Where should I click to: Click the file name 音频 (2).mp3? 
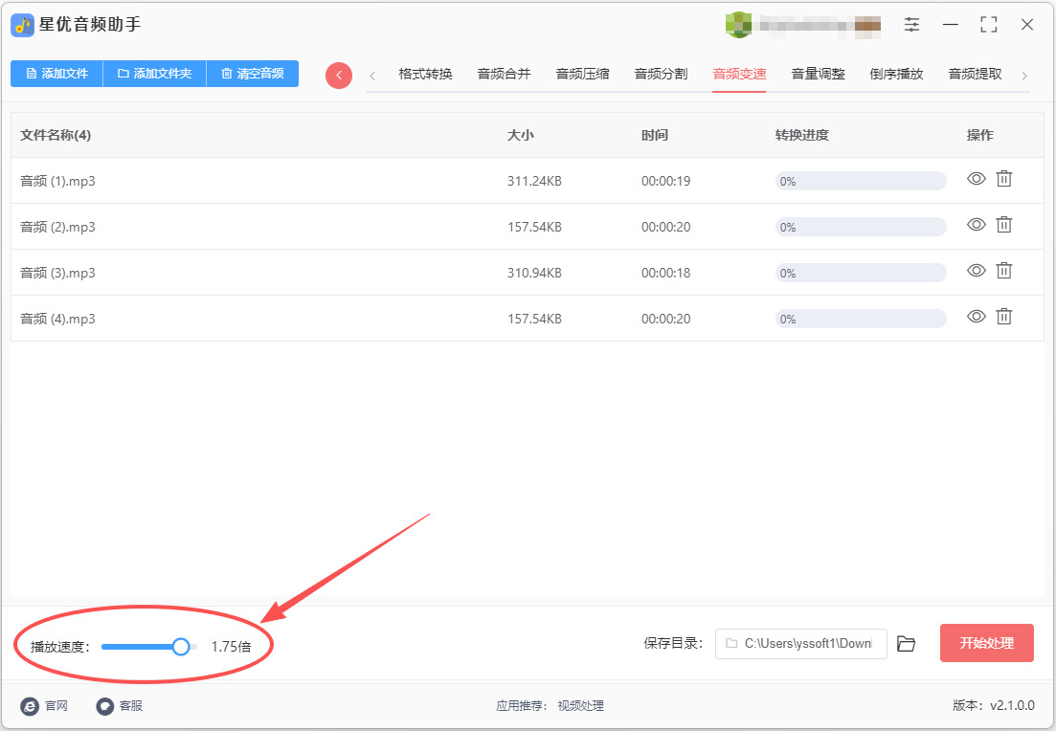tap(57, 227)
